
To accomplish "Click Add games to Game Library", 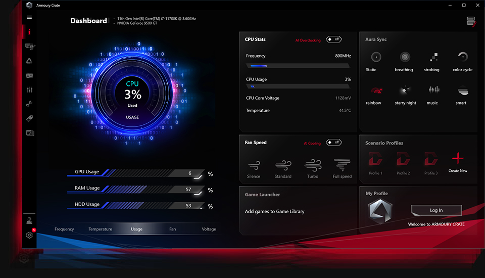I will (x=275, y=211).
